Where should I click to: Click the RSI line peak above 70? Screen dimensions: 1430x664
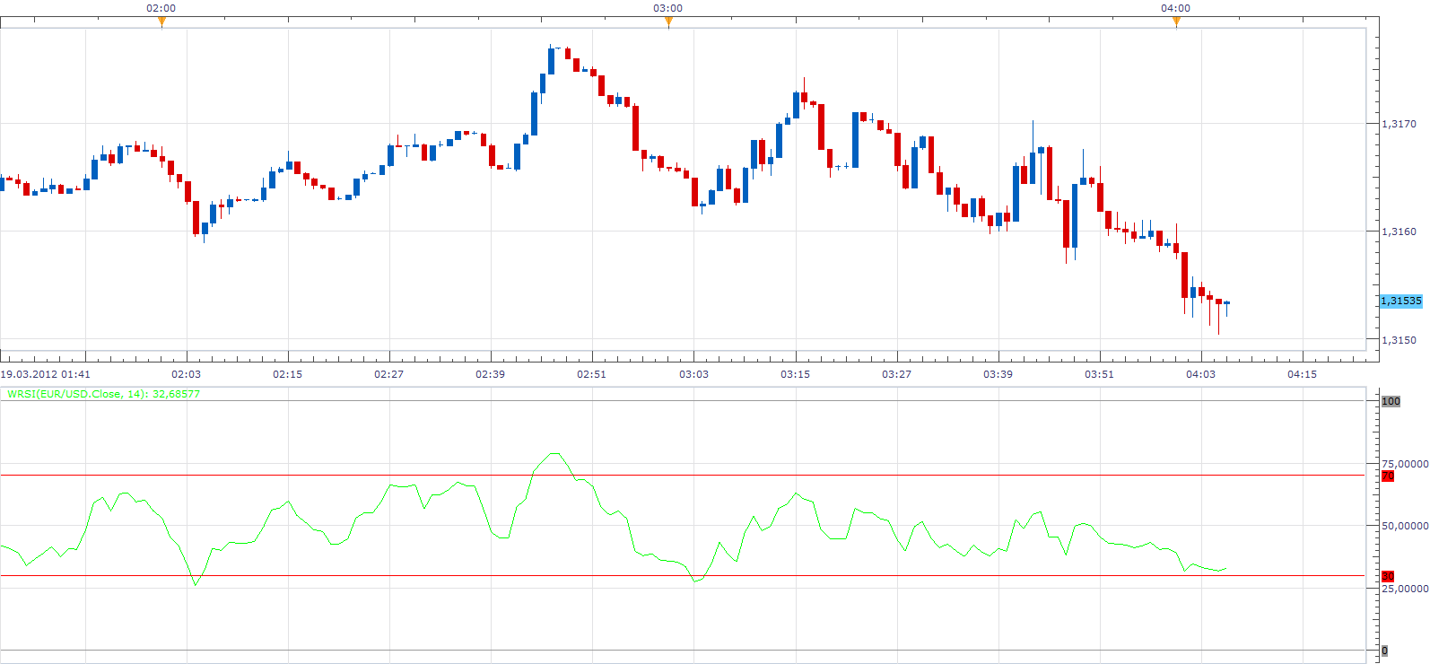pyautogui.click(x=554, y=454)
